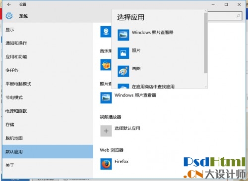Click the settings search input field
The height and width of the screenshot is (181, 248).
click(x=225, y=16)
